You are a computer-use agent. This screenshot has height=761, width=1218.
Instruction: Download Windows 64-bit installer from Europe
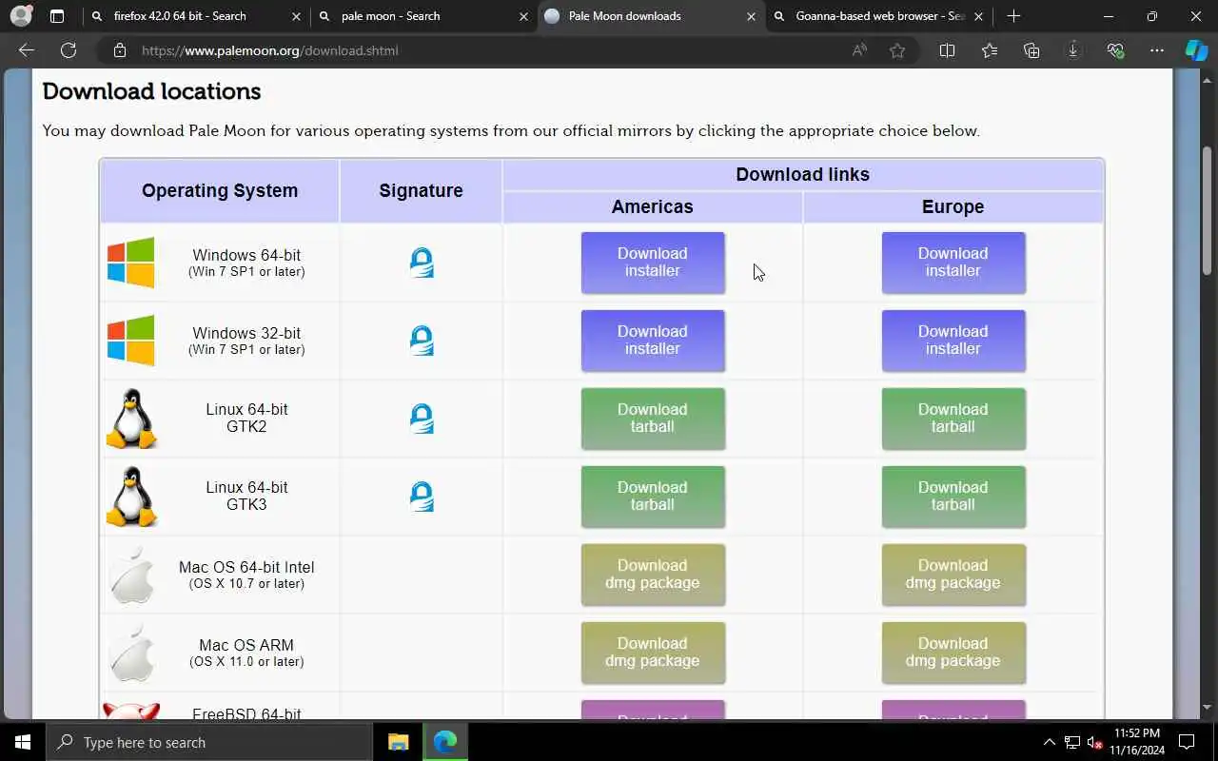[x=953, y=263]
